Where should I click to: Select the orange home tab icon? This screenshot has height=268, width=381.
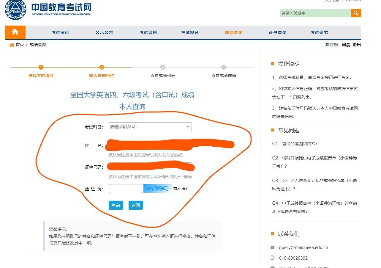coord(15,32)
